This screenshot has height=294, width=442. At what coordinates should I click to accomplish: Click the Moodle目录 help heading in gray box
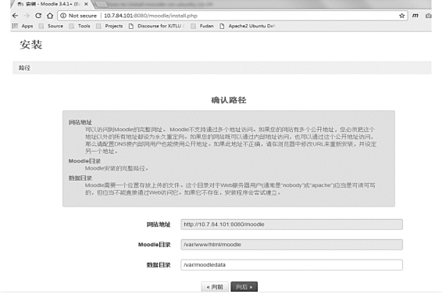coord(84,161)
